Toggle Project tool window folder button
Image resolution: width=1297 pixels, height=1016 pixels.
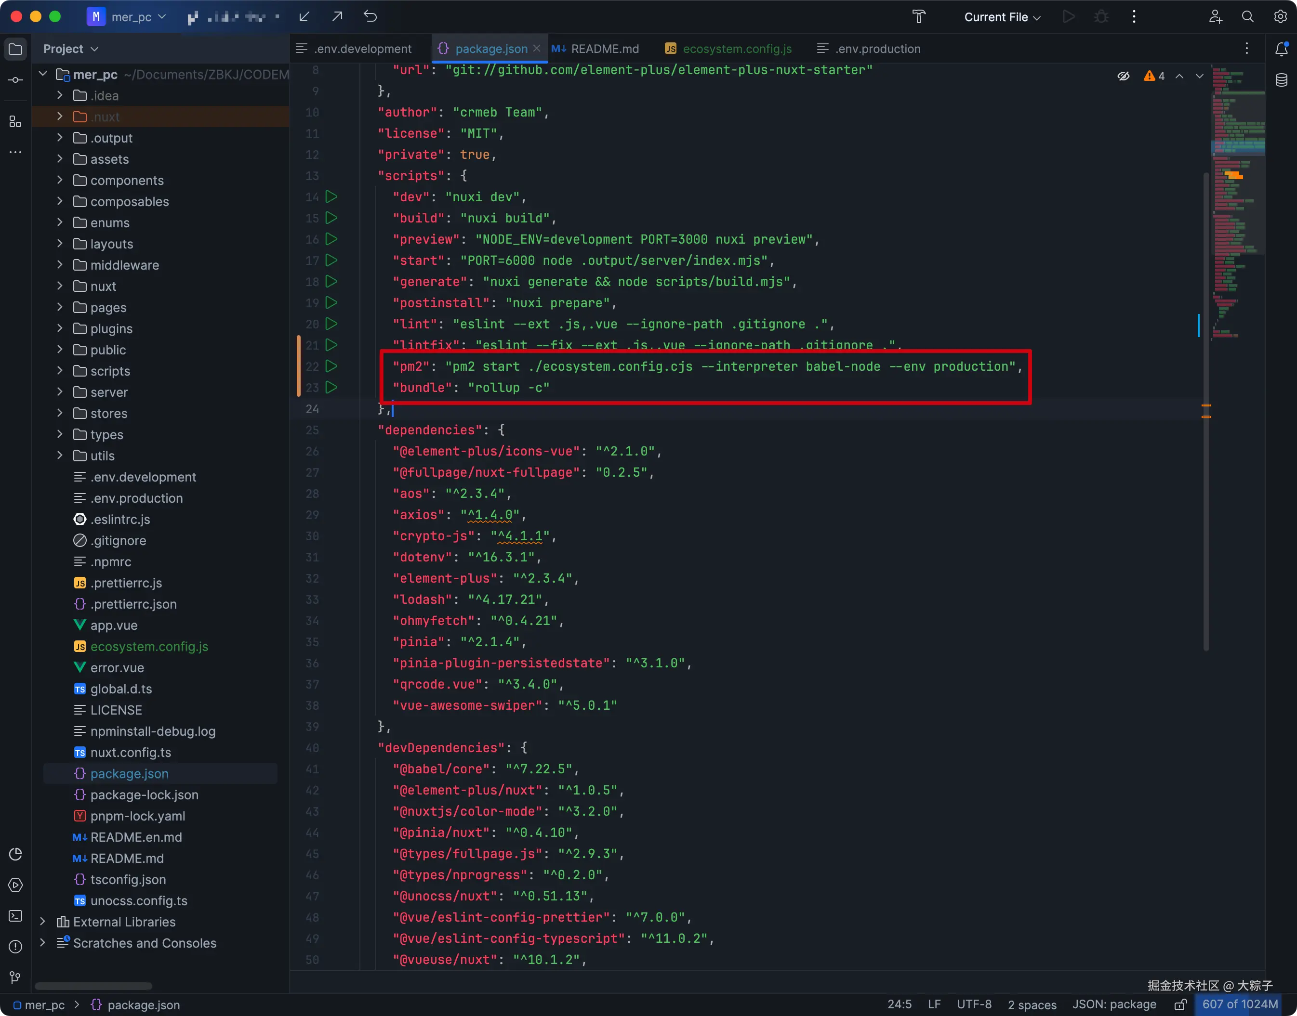(x=15, y=49)
